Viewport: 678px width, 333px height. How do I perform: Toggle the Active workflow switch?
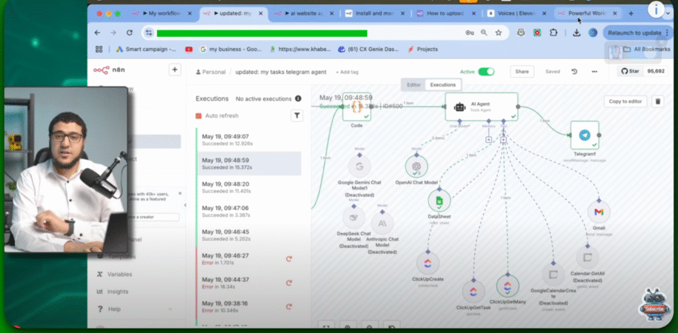click(x=486, y=72)
